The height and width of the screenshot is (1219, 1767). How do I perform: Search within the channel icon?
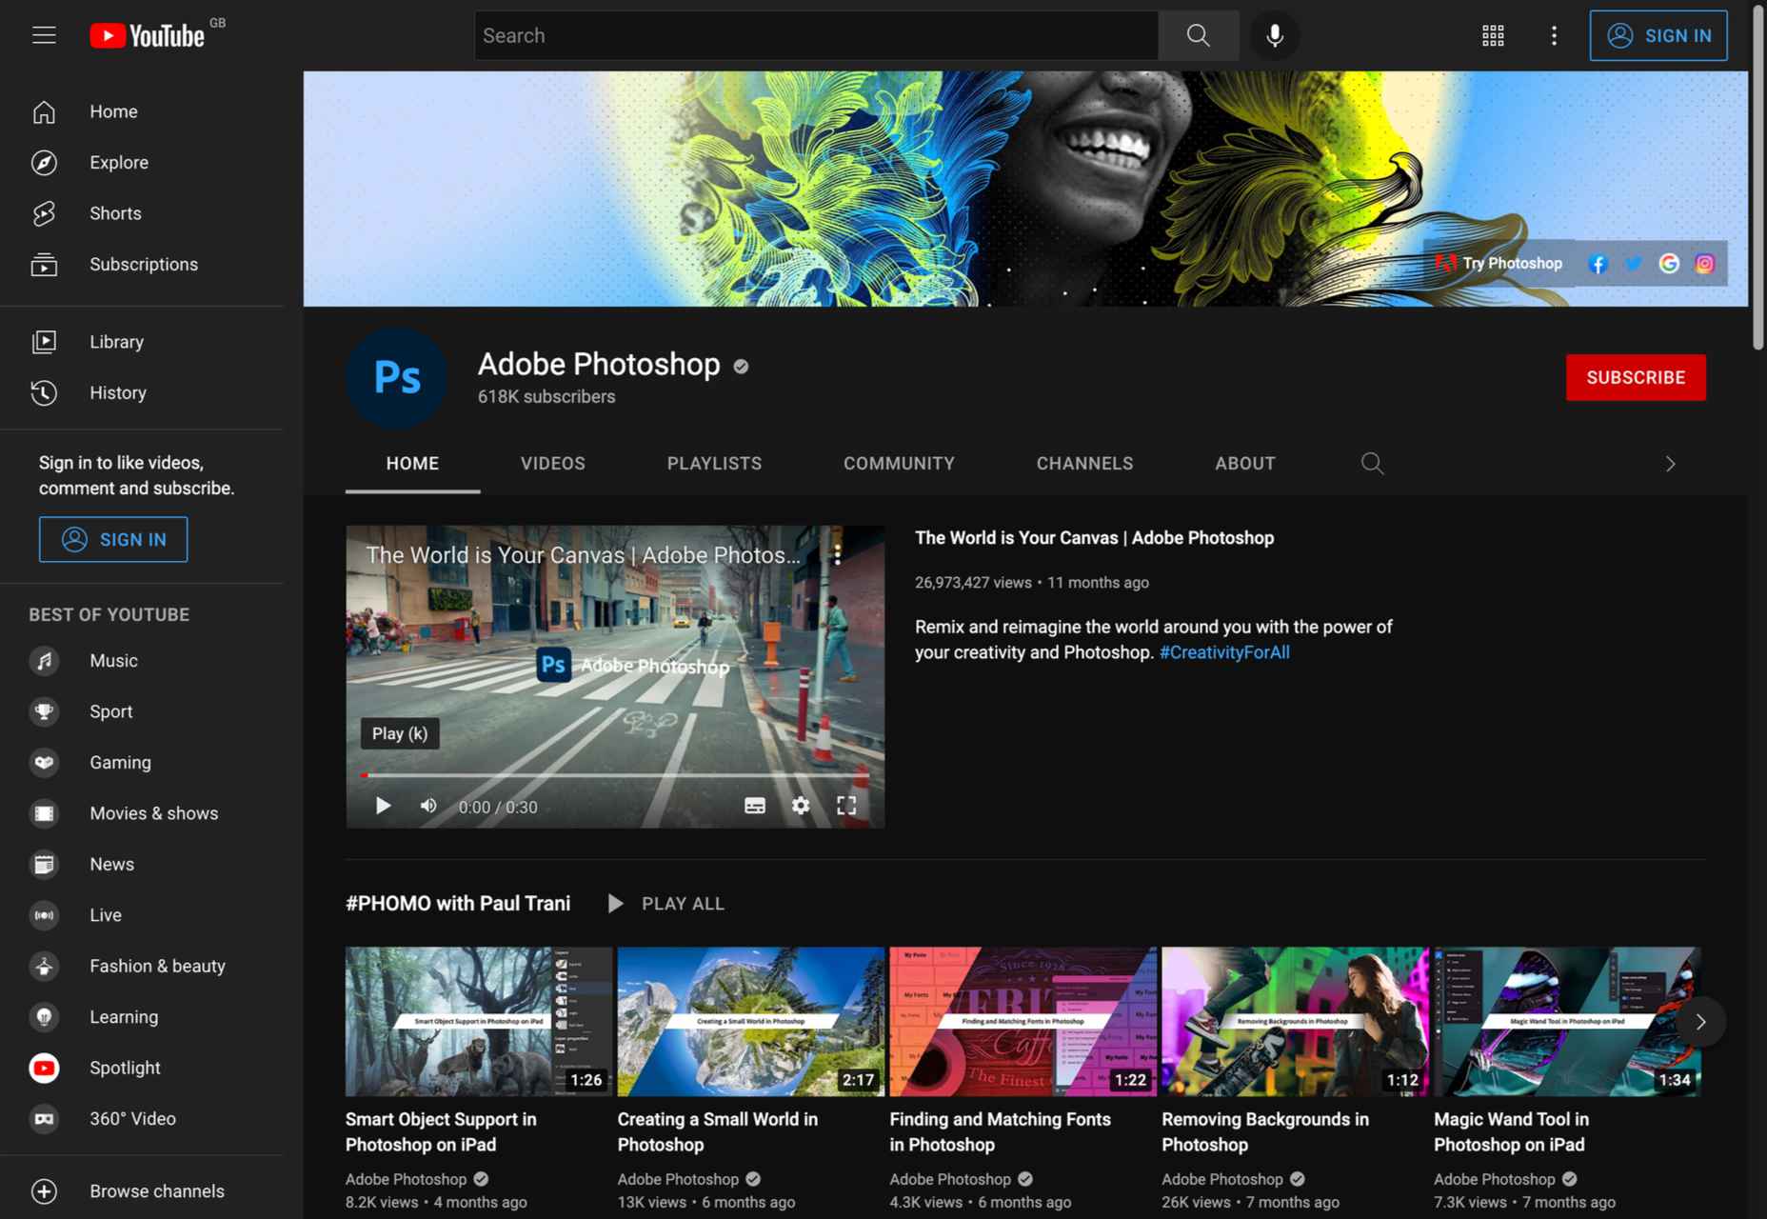[x=1372, y=464]
